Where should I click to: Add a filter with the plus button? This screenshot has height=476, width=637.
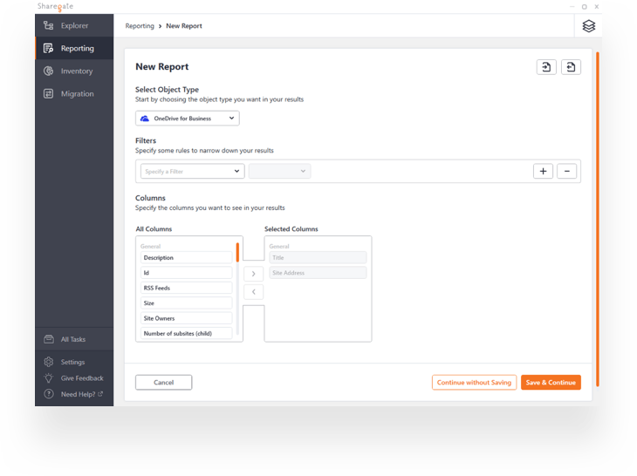coord(543,171)
